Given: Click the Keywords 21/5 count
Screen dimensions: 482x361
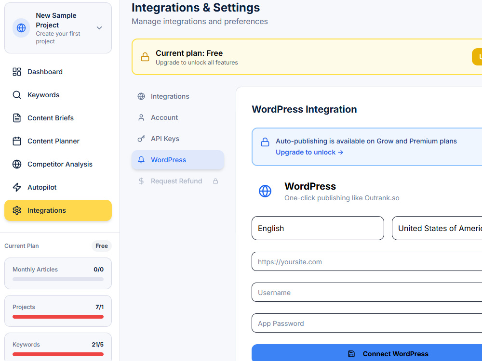Looking at the screenshot, I should click(97, 345).
